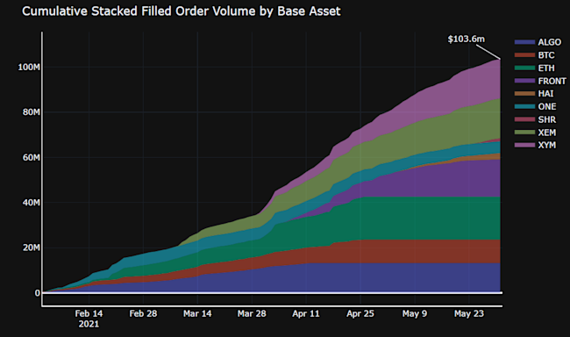Click the 2021 year label under axis
The height and width of the screenshot is (337, 570).
click(89, 324)
